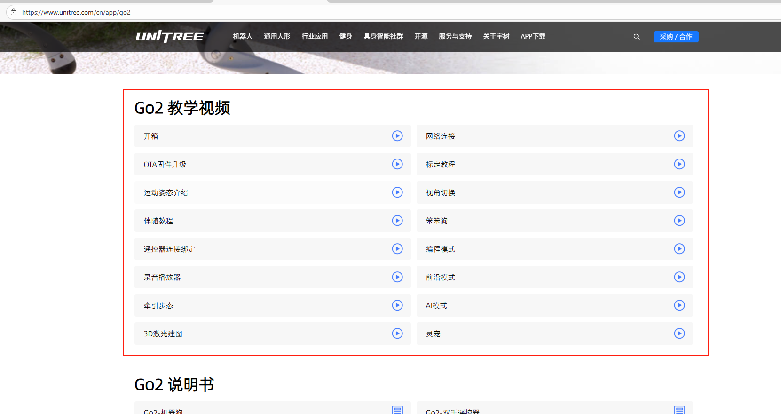Open the 机器人 navigation menu
Viewport: 781px width, 414px height.
pyautogui.click(x=243, y=36)
